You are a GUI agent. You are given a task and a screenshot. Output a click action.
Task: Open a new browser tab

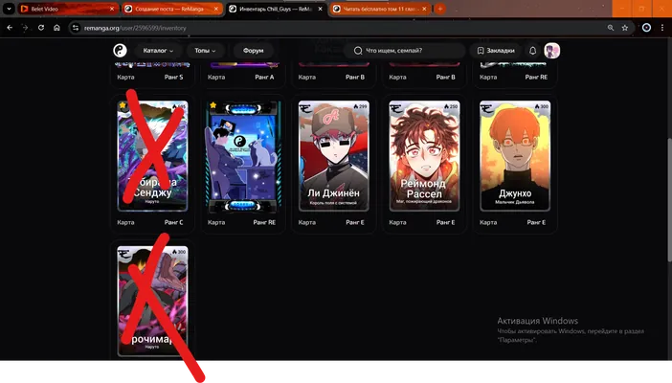click(440, 9)
